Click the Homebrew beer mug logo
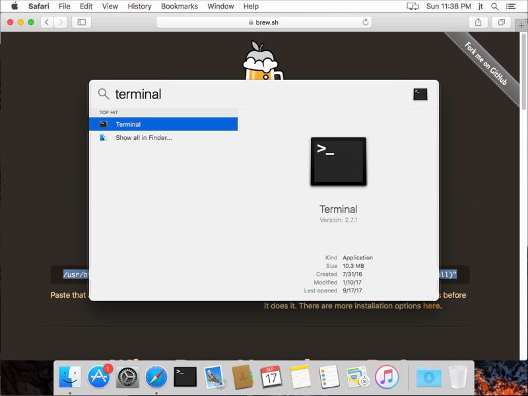Viewport: 528px width, 396px height. pos(263,61)
